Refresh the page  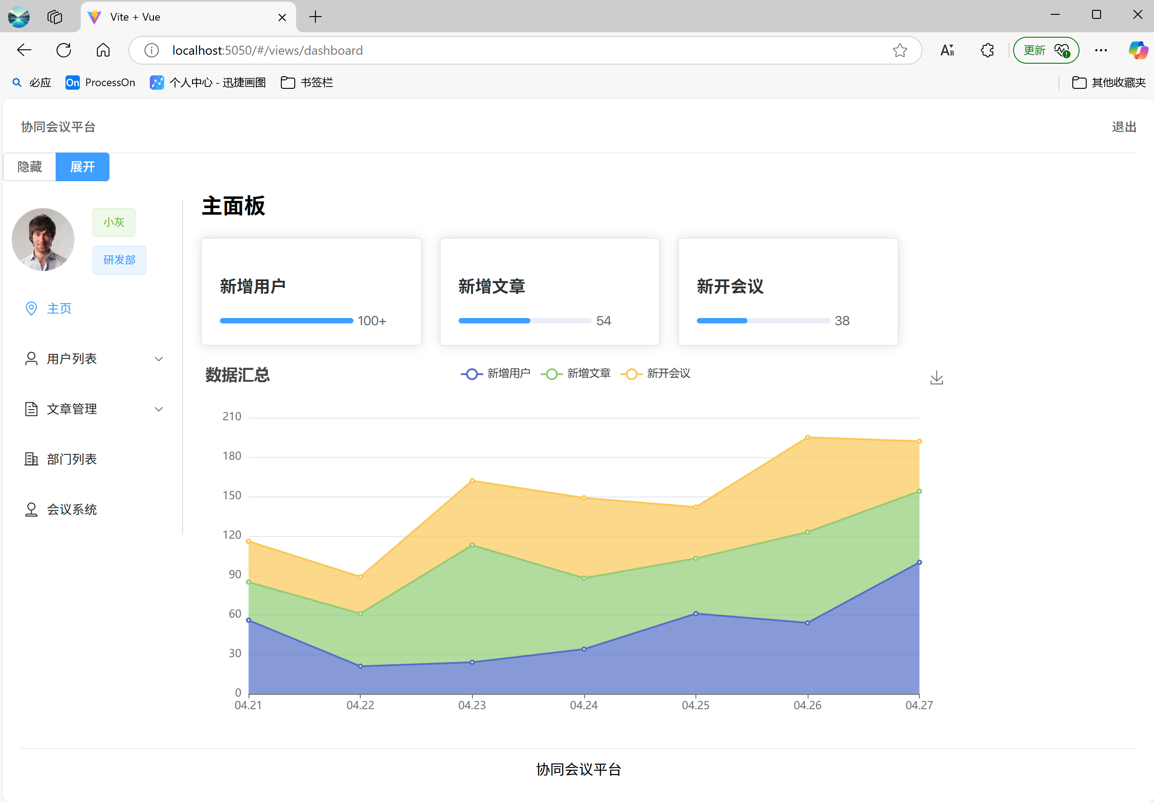[64, 50]
